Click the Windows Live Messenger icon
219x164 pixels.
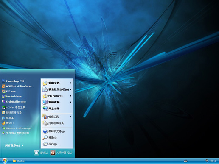[x=3, y=128]
